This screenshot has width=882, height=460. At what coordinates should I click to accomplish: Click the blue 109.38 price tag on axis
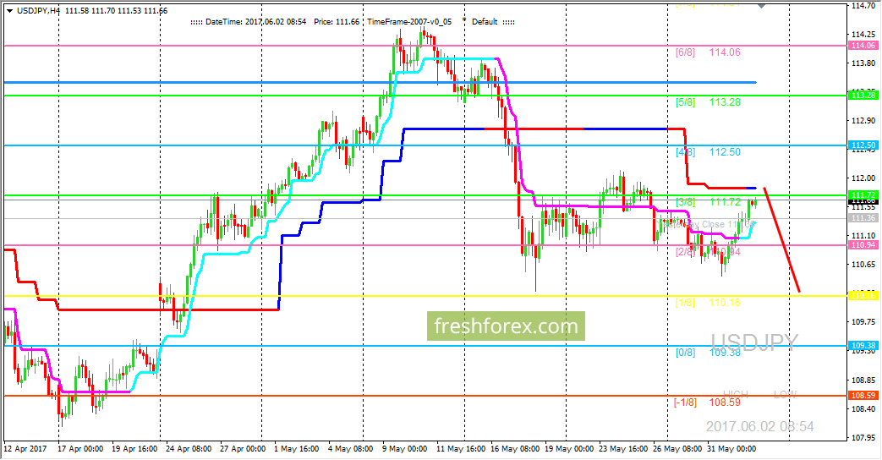pos(863,346)
